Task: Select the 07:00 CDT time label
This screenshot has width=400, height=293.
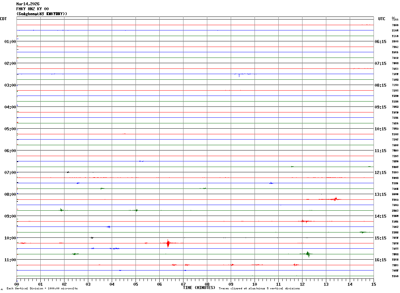Action: 10,173
